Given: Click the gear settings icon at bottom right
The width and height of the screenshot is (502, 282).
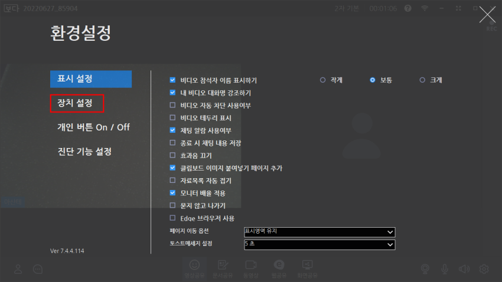Looking at the screenshot, I should 484,269.
